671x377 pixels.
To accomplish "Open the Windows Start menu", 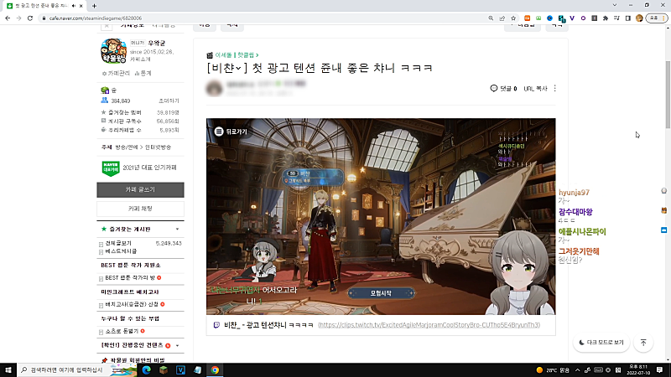I will 8,370.
